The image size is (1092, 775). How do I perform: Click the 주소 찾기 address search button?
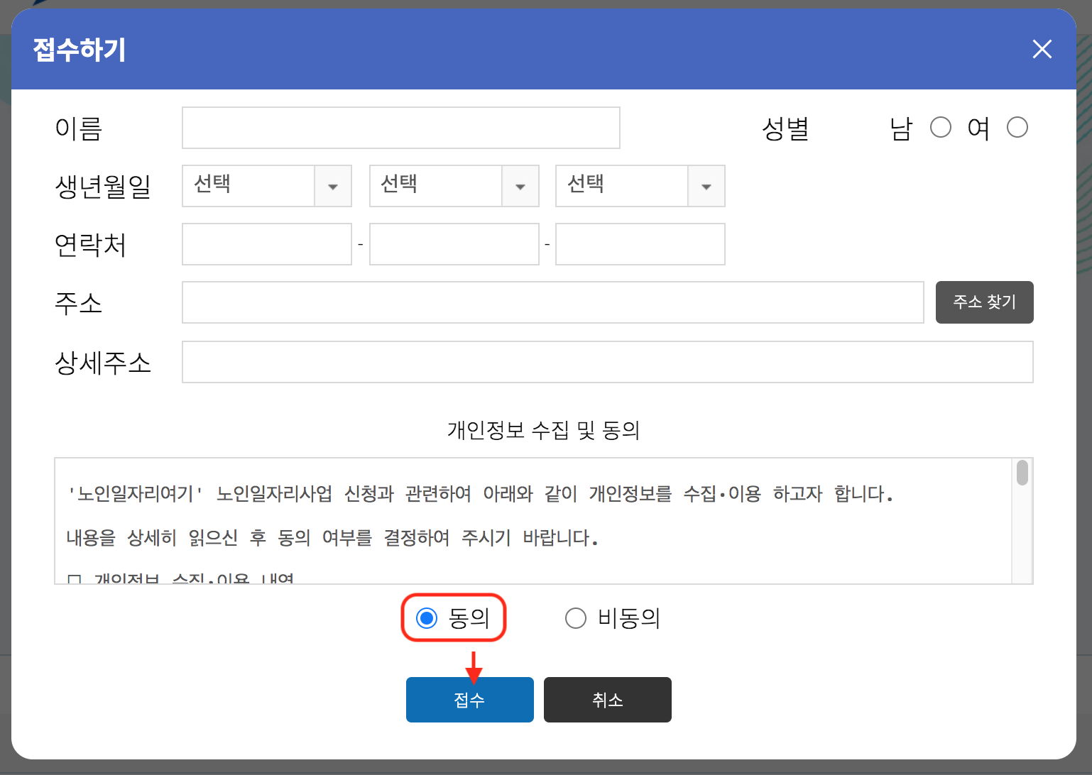pos(984,302)
